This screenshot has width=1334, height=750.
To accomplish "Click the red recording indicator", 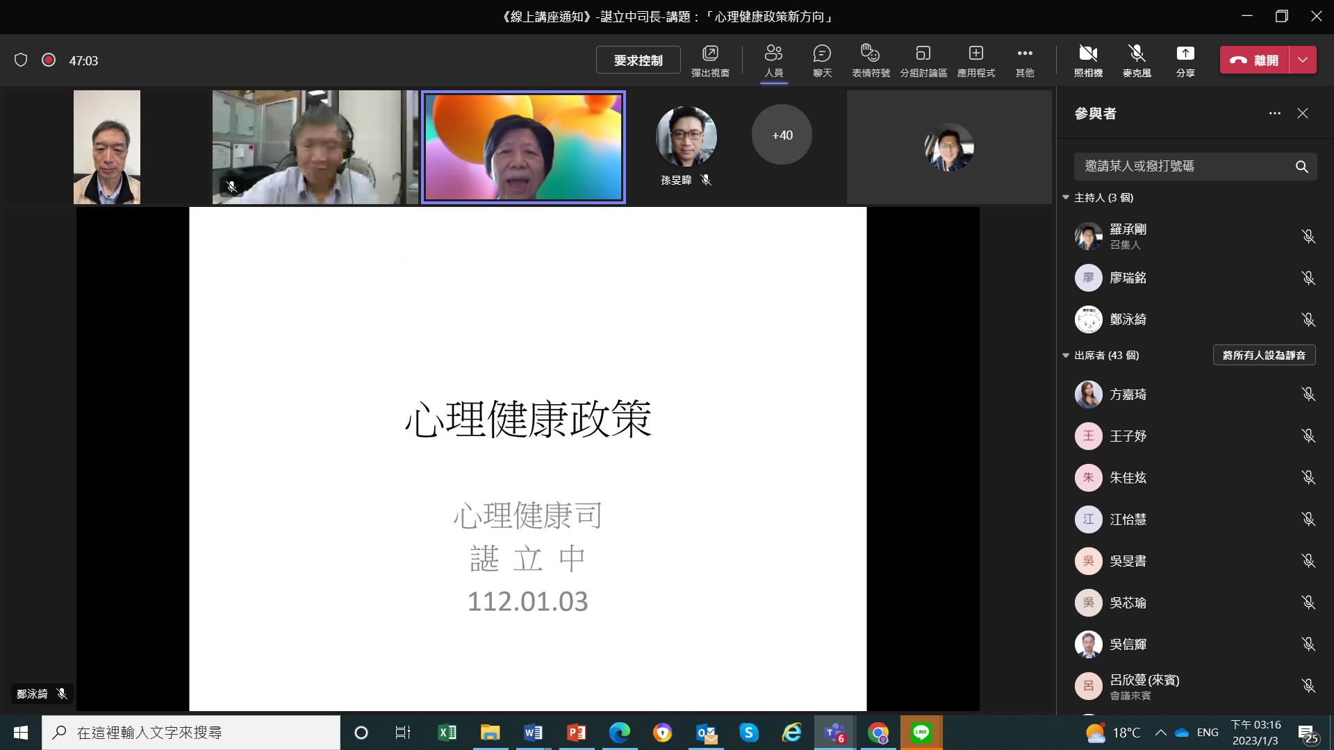I will pos(49,60).
